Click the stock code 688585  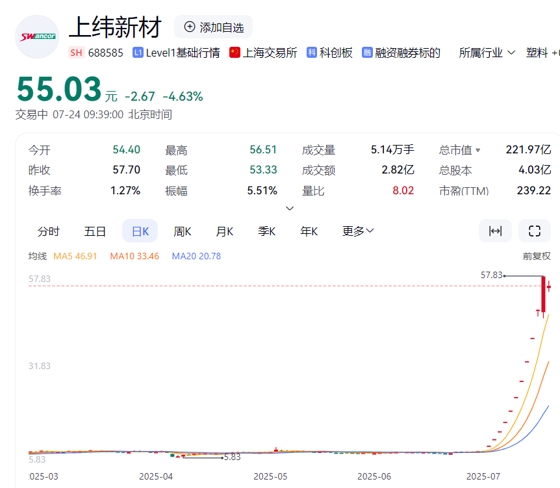pos(105,53)
